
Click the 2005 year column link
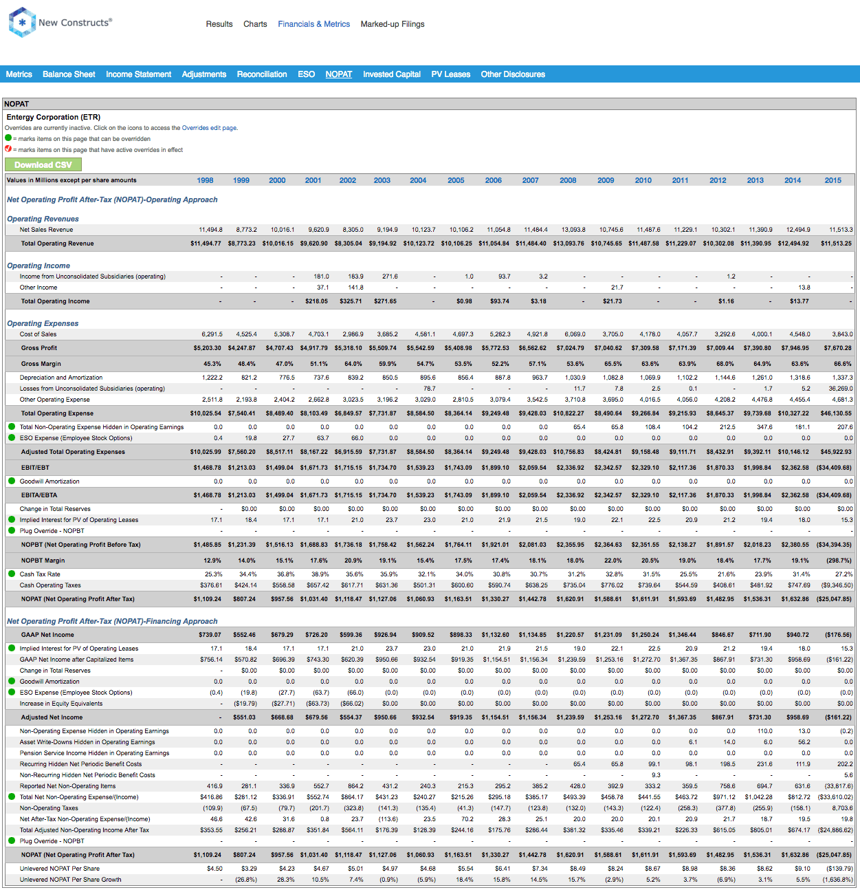456,180
